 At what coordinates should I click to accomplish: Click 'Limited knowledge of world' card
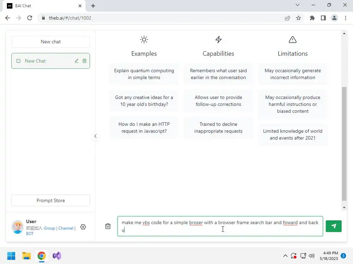click(x=293, y=134)
